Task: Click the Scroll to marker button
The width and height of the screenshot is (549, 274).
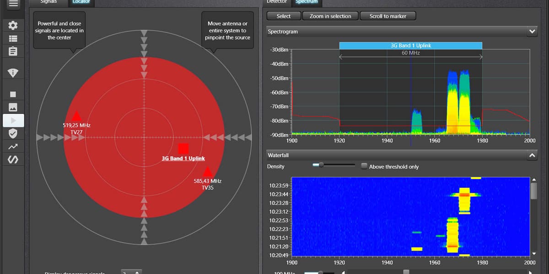Action: (x=388, y=16)
